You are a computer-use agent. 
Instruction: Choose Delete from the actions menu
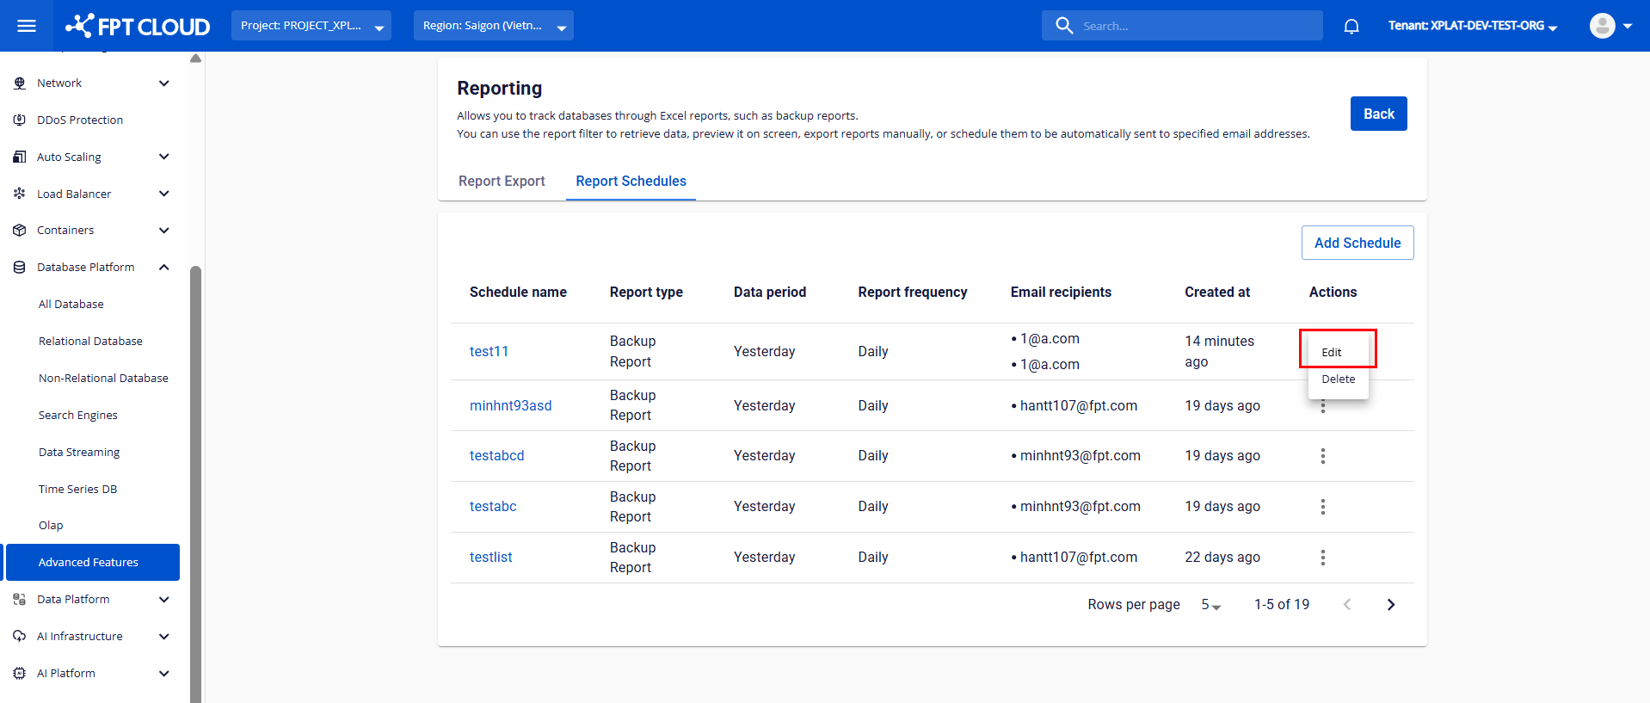point(1338,379)
